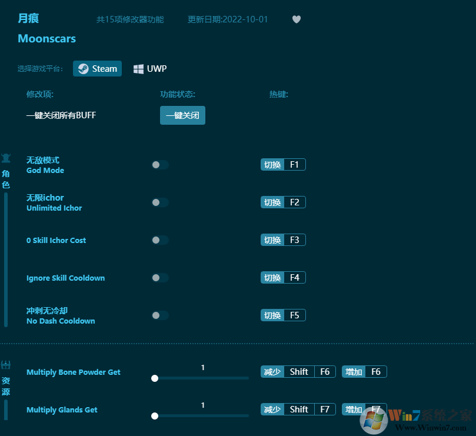The height and width of the screenshot is (436, 476).
Task: Click the Multiply Bone Powder Get label
Action: point(74,372)
